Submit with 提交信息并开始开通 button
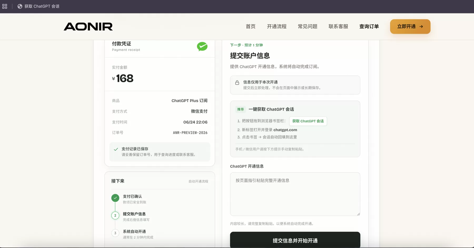474x248 pixels. pyautogui.click(x=295, y=240)
